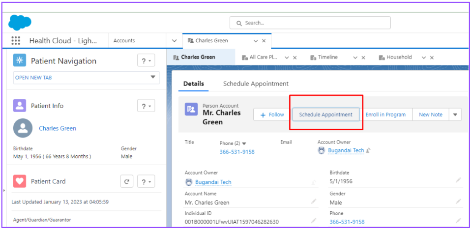This screenshot has width=472, height=230.
Task: Click the May 1, 1956 birthdate text in Patient Info
Action: tap(52, 157)
